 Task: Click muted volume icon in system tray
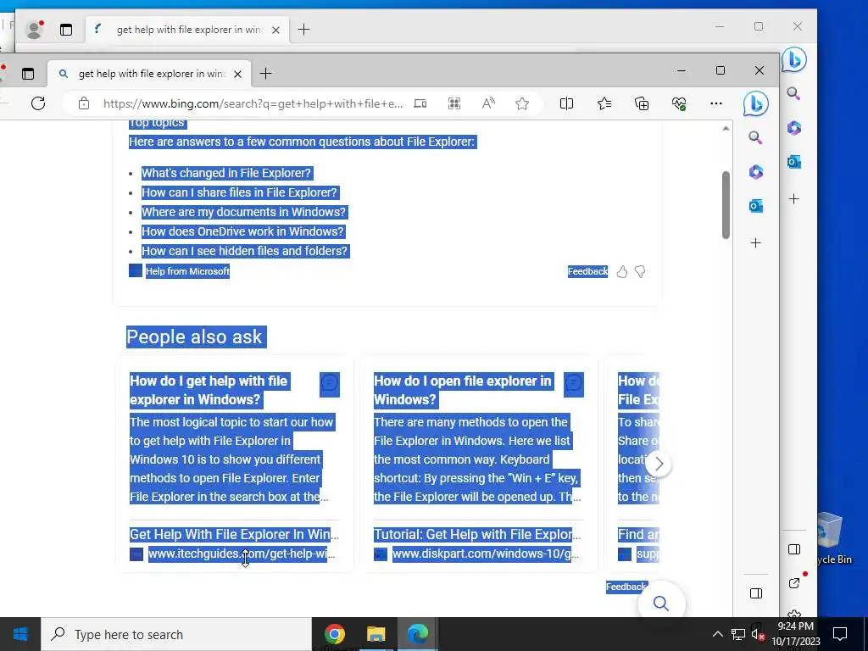[x=758, y=634]
